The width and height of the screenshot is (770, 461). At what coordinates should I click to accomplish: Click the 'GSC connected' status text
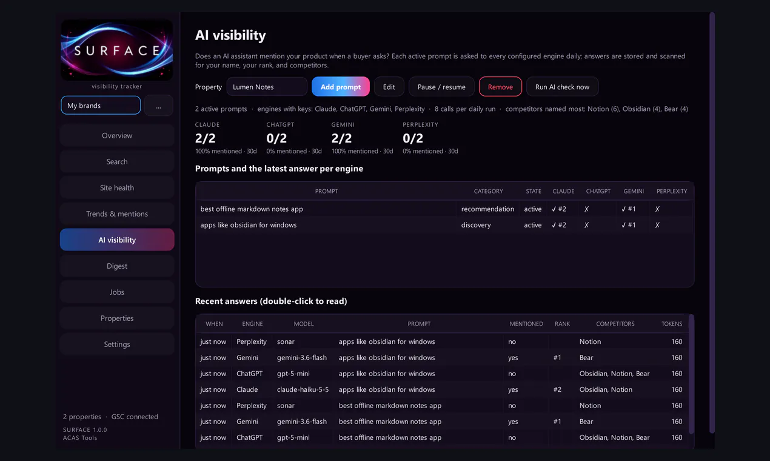[x=135, y=417]
